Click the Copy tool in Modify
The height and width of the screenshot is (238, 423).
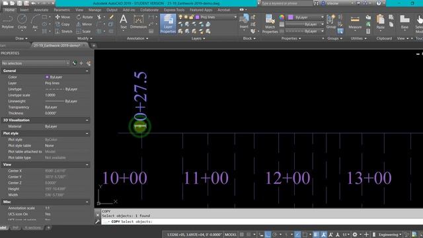click(63, 24)
